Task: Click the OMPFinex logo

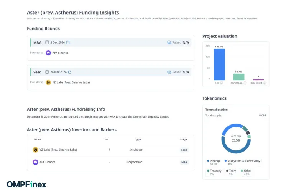Action: click(26, 184)
